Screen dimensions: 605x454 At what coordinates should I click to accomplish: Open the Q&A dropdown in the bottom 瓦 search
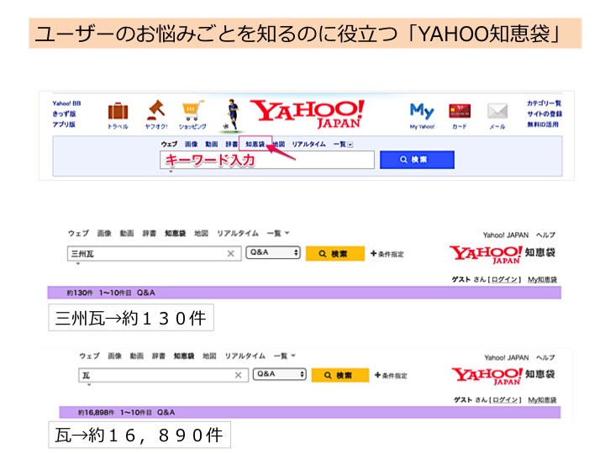280,374
